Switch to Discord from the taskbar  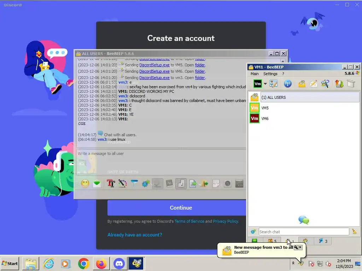(119, 264)
